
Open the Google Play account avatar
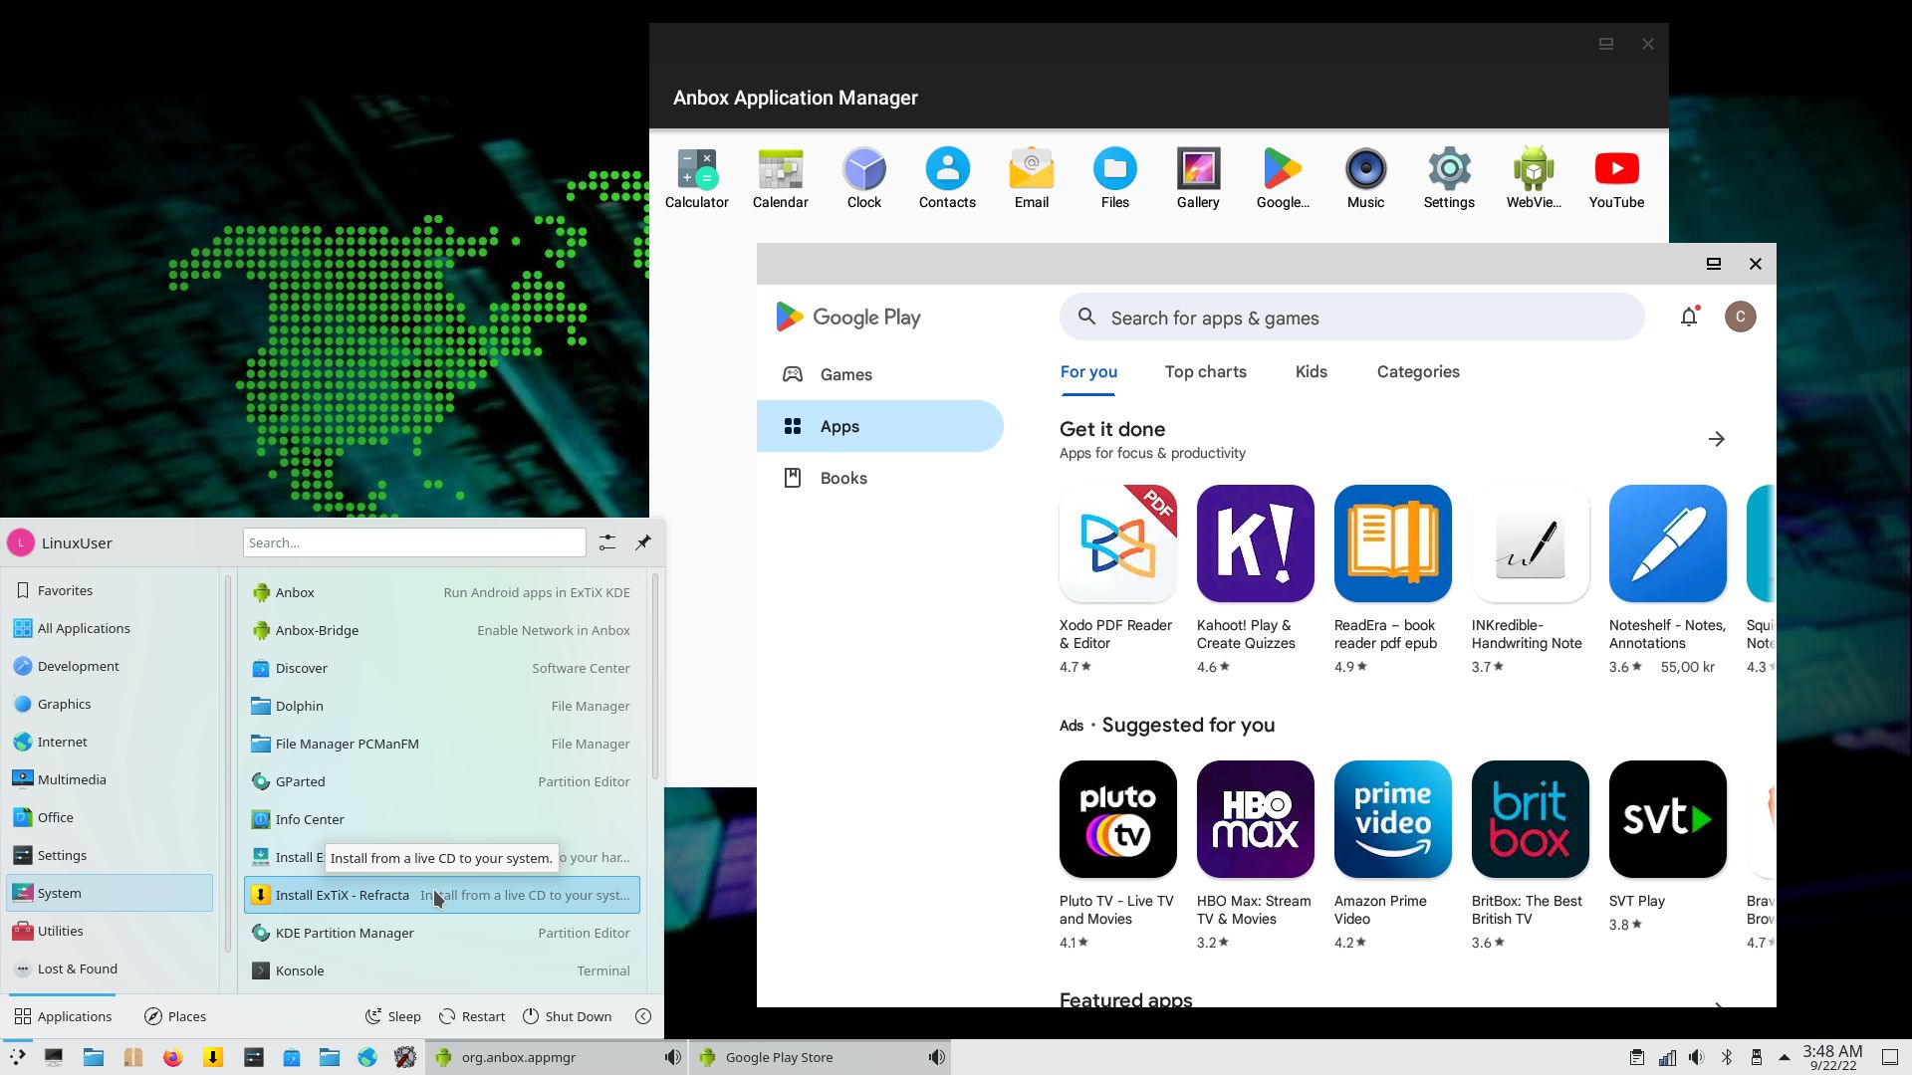(x=1740, y=317)
